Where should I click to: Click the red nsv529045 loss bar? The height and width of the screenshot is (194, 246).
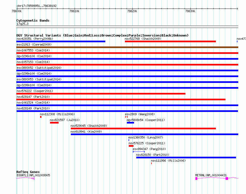143,129
